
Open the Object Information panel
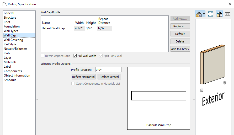(x=17, y=75)
